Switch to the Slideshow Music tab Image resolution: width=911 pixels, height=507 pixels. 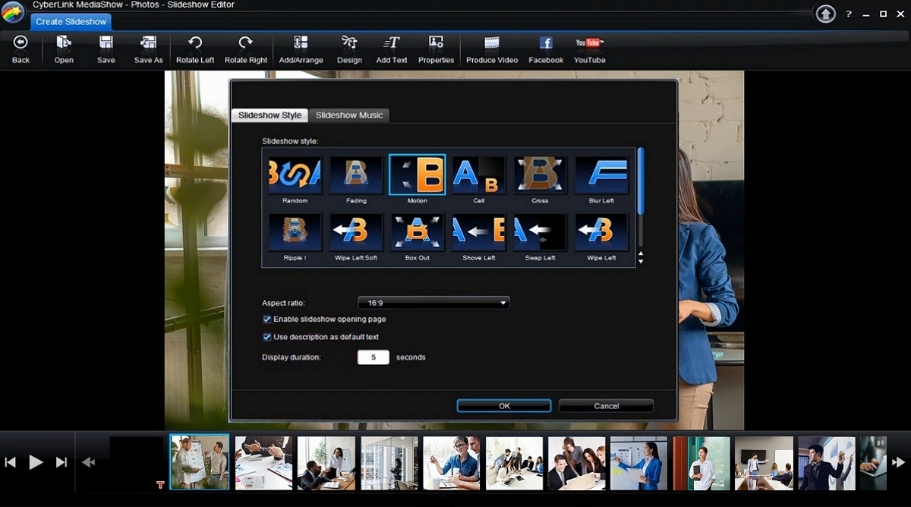coord(349,115)
